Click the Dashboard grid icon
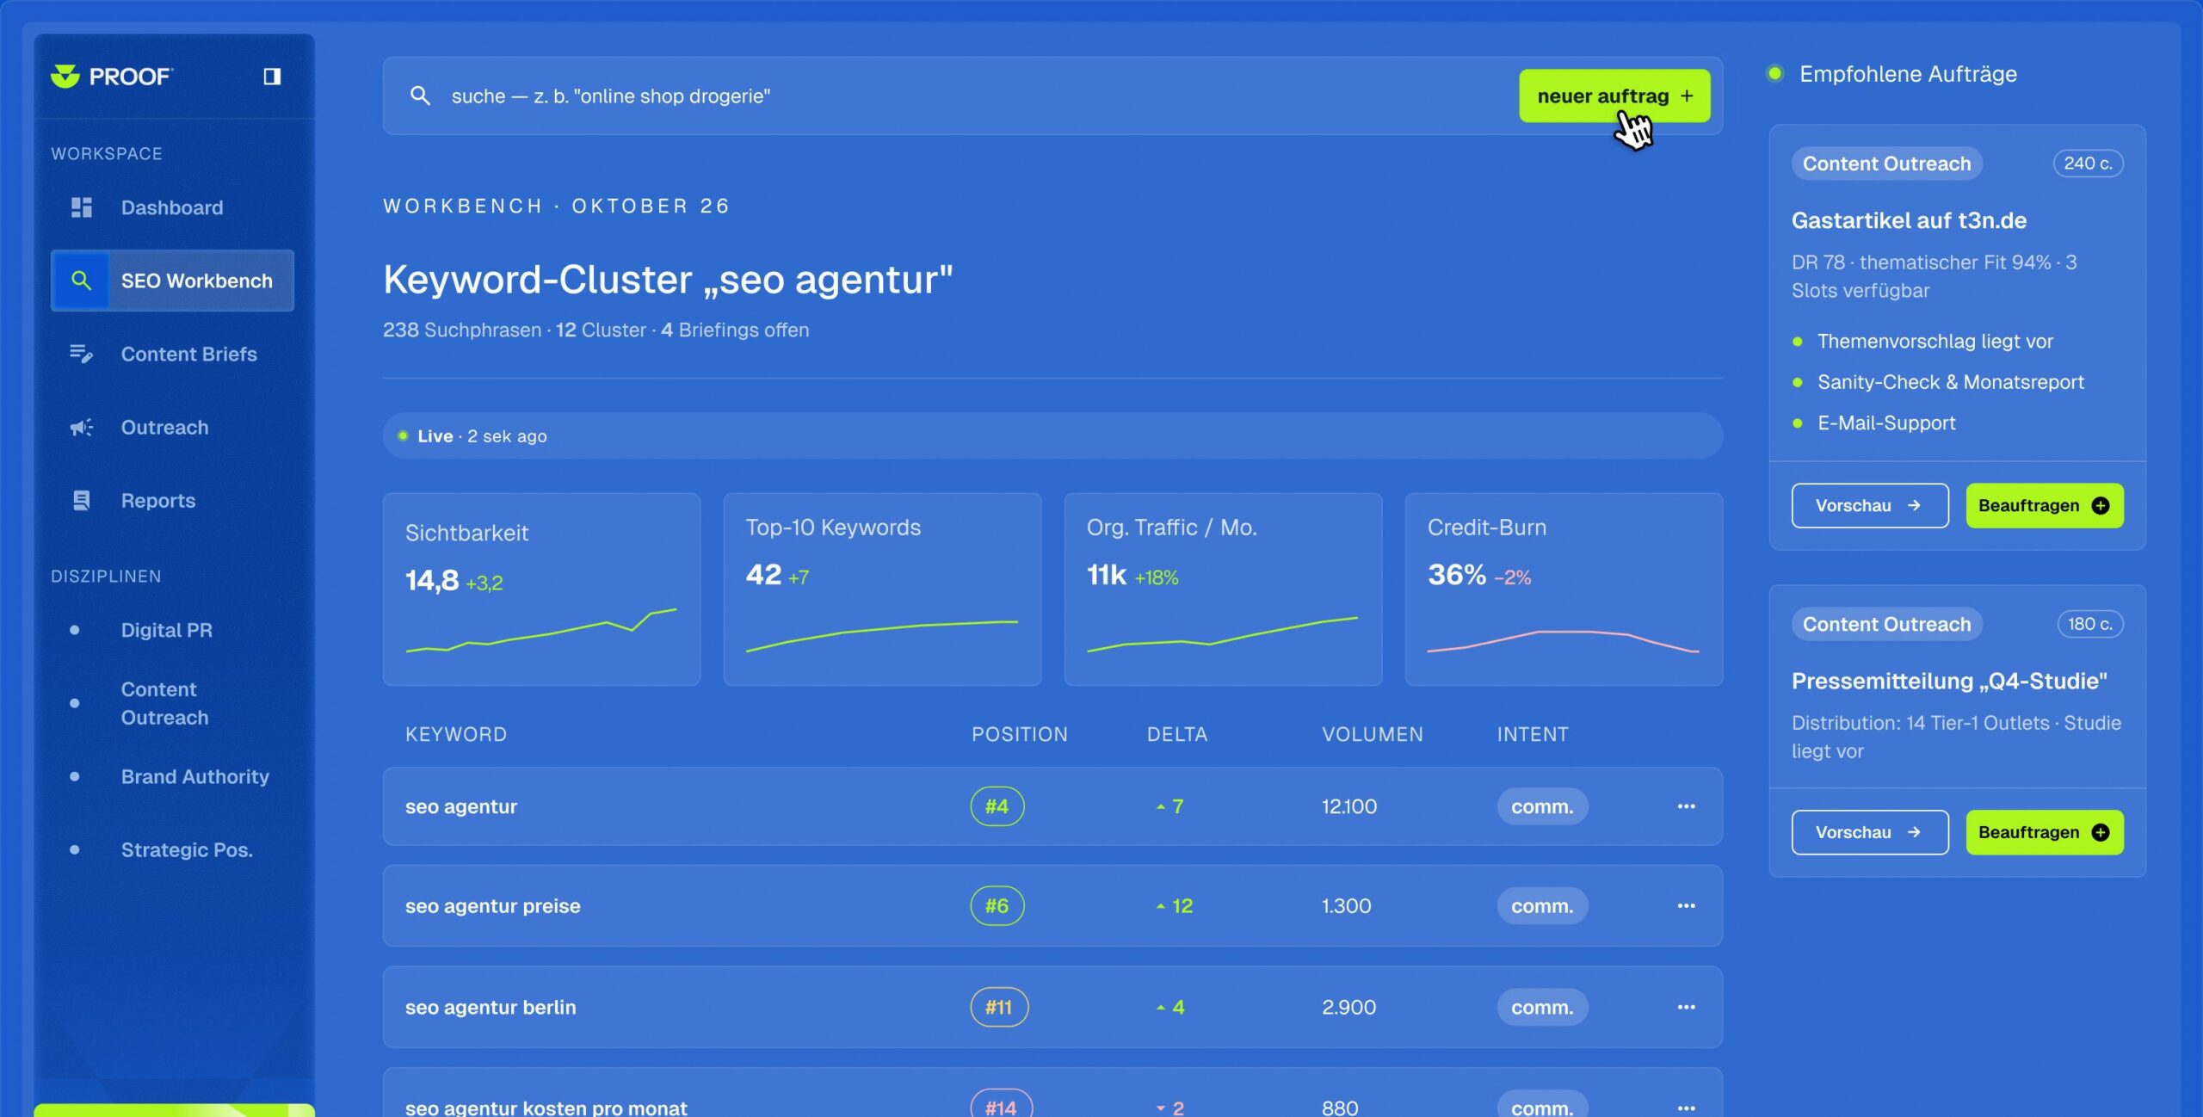Viewport: 2203px width, 1117px height. pyautogui.click(x=81, y=207)
